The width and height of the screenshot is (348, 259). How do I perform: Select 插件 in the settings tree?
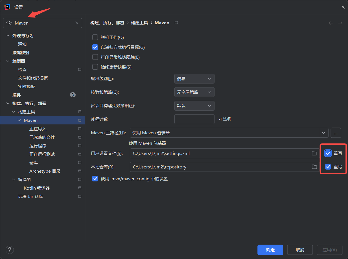click(x=17, y=95)
